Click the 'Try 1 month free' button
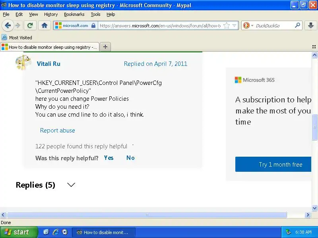This screenshot has height=238, width=318. 273,164
